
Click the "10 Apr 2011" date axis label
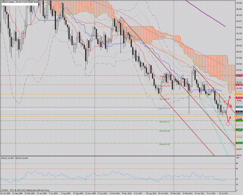point(199,193)
